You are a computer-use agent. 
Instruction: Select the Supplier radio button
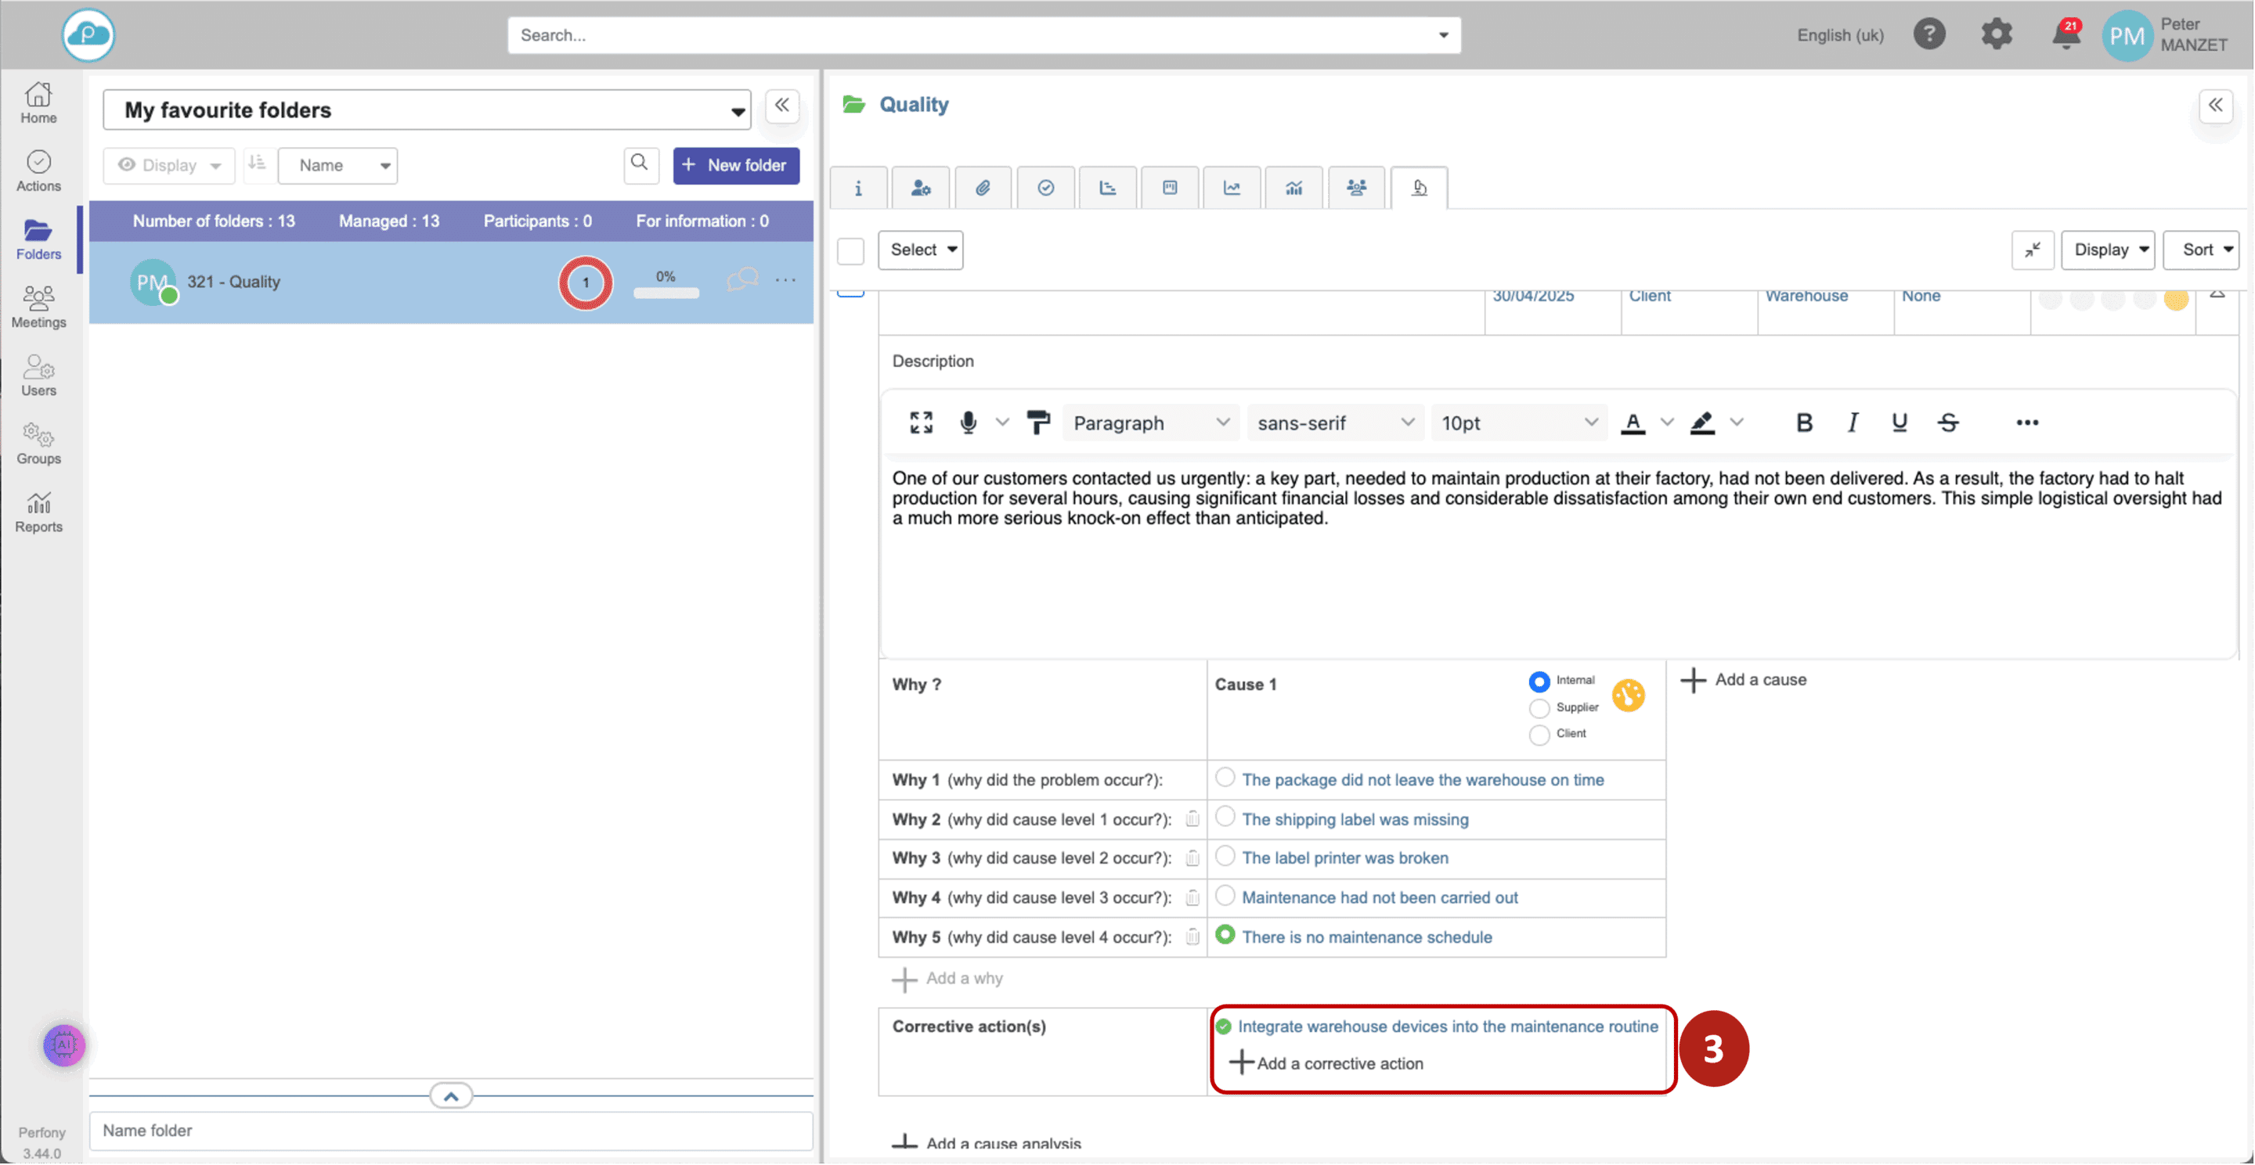[x=1539, y=707]
